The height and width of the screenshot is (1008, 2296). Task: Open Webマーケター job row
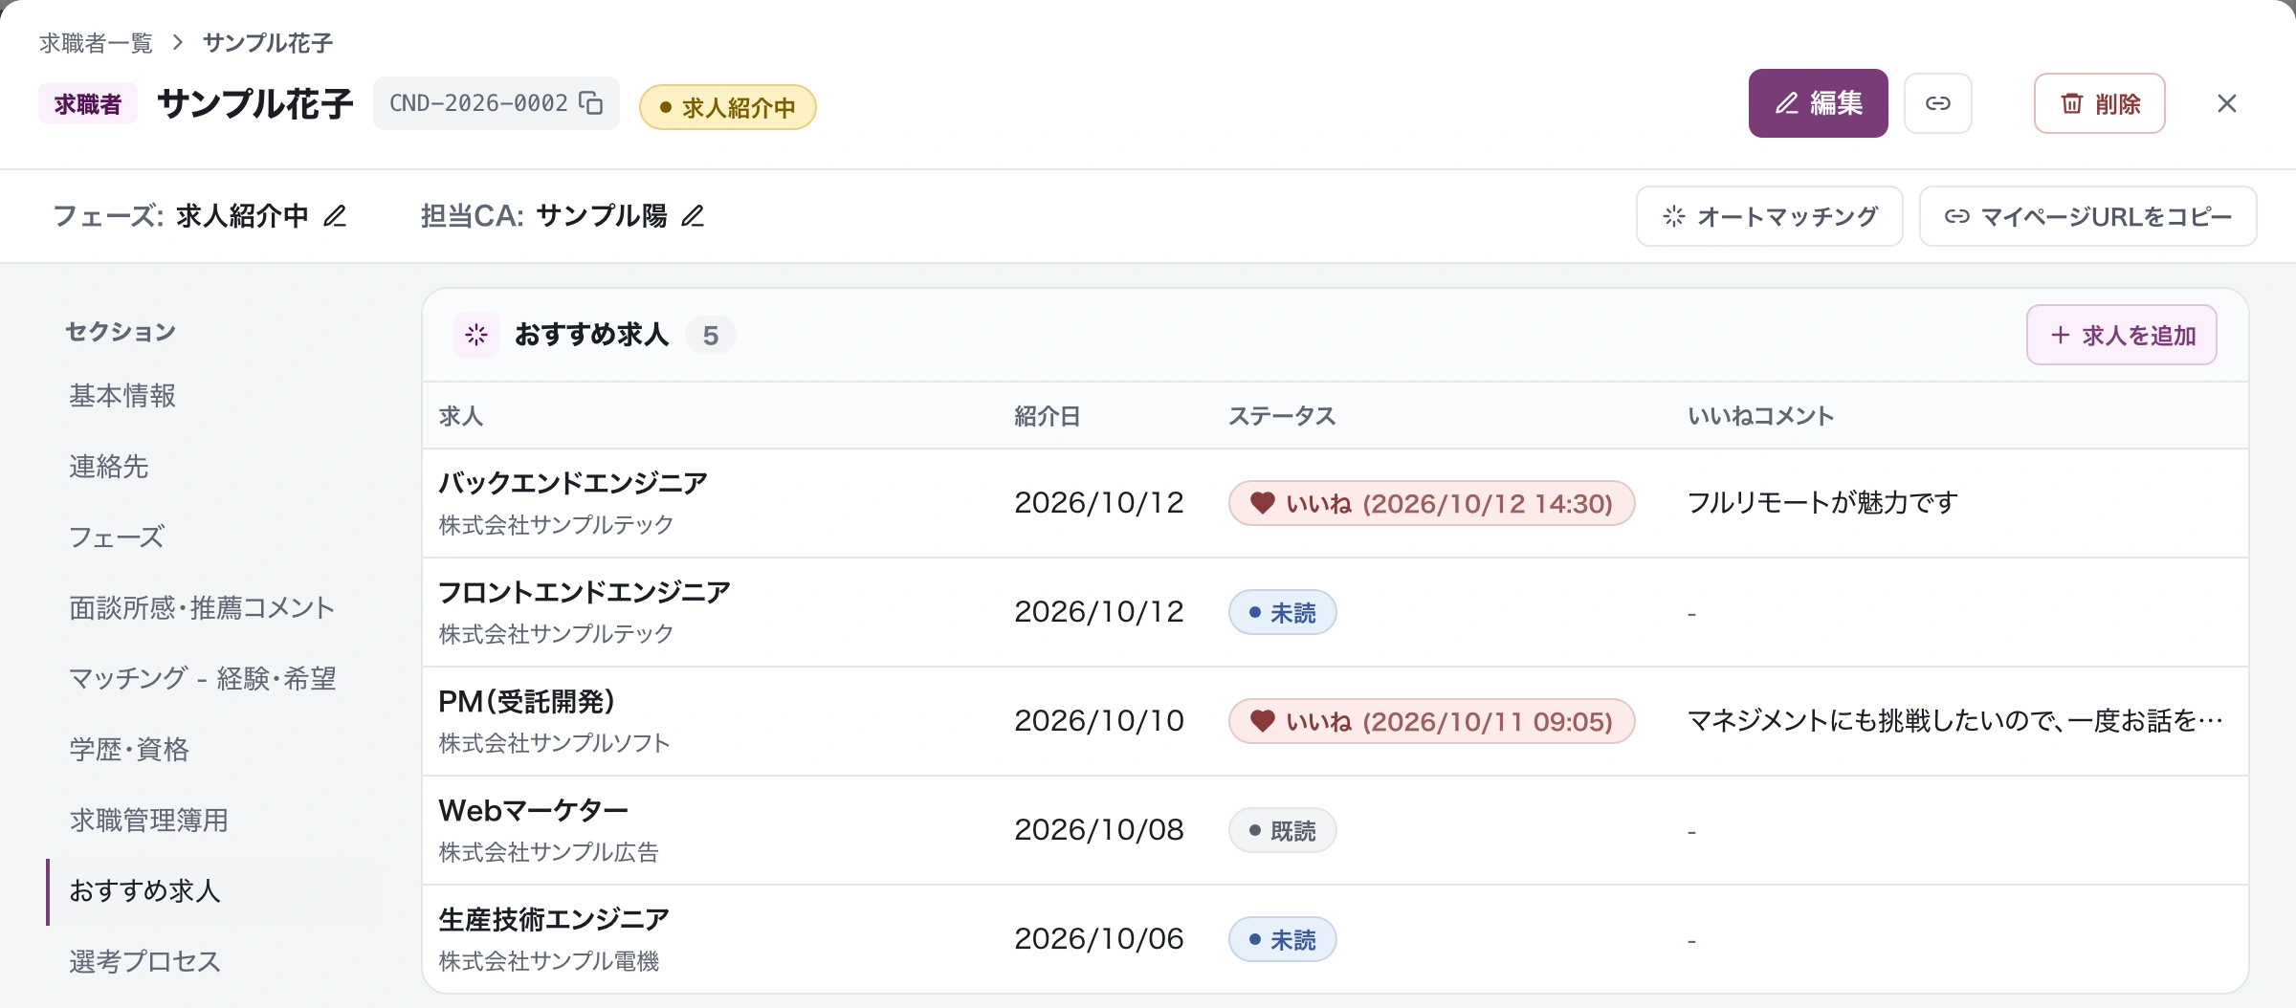1335,830
